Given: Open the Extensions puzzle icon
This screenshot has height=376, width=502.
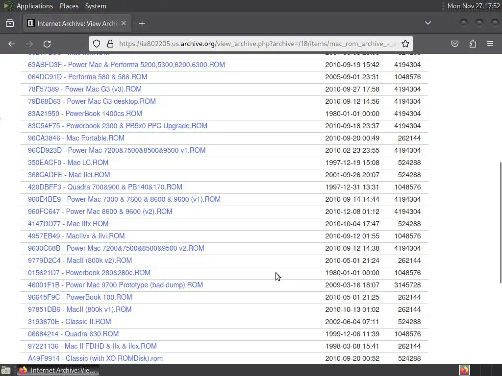Looking at the screenshot, I should point(473,44).
